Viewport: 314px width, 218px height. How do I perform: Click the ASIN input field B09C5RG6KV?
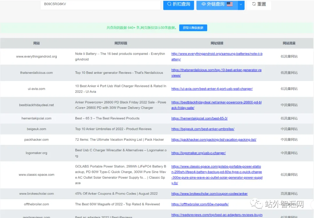tap(101, 4)
